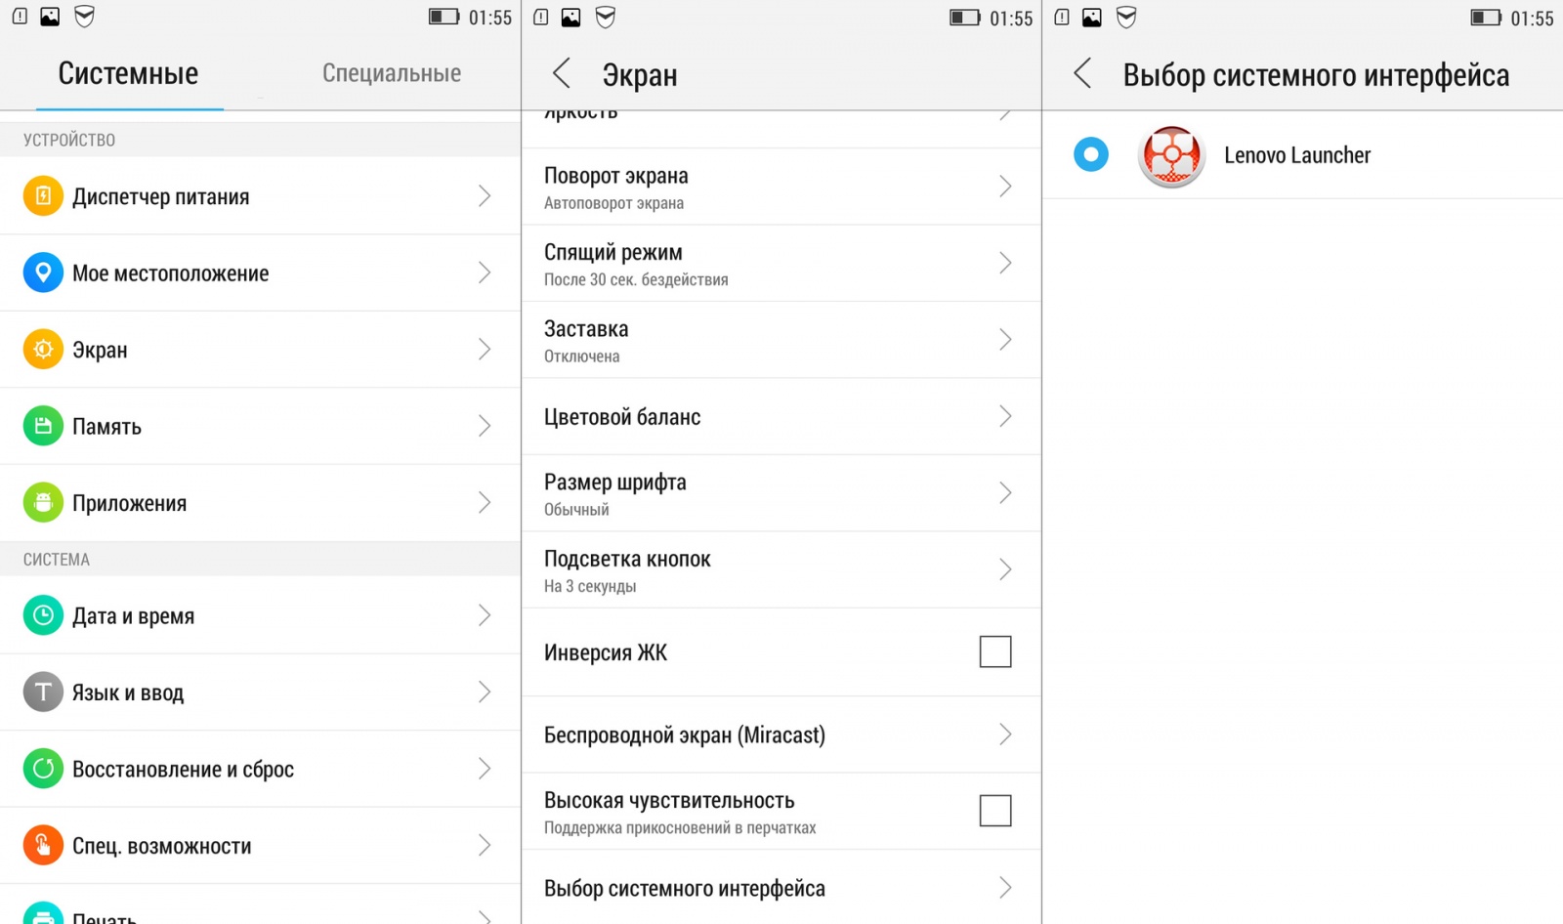Screen dimensions: 1563x924
Task: Enable the Инверсия ЖК checkbox
Action: (994, 651)
